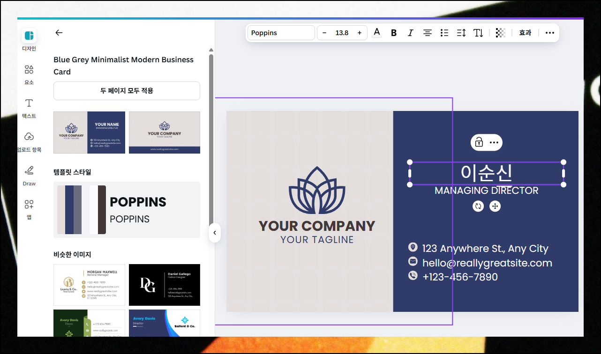The width and height of the screenshot is (601, 354).
Task: Open green Avery Davis template
Action: point(89,323)
